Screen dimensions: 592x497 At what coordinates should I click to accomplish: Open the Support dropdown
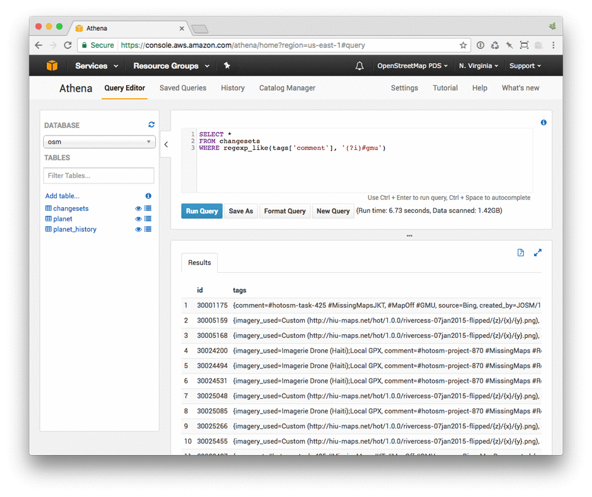[525, 66]
